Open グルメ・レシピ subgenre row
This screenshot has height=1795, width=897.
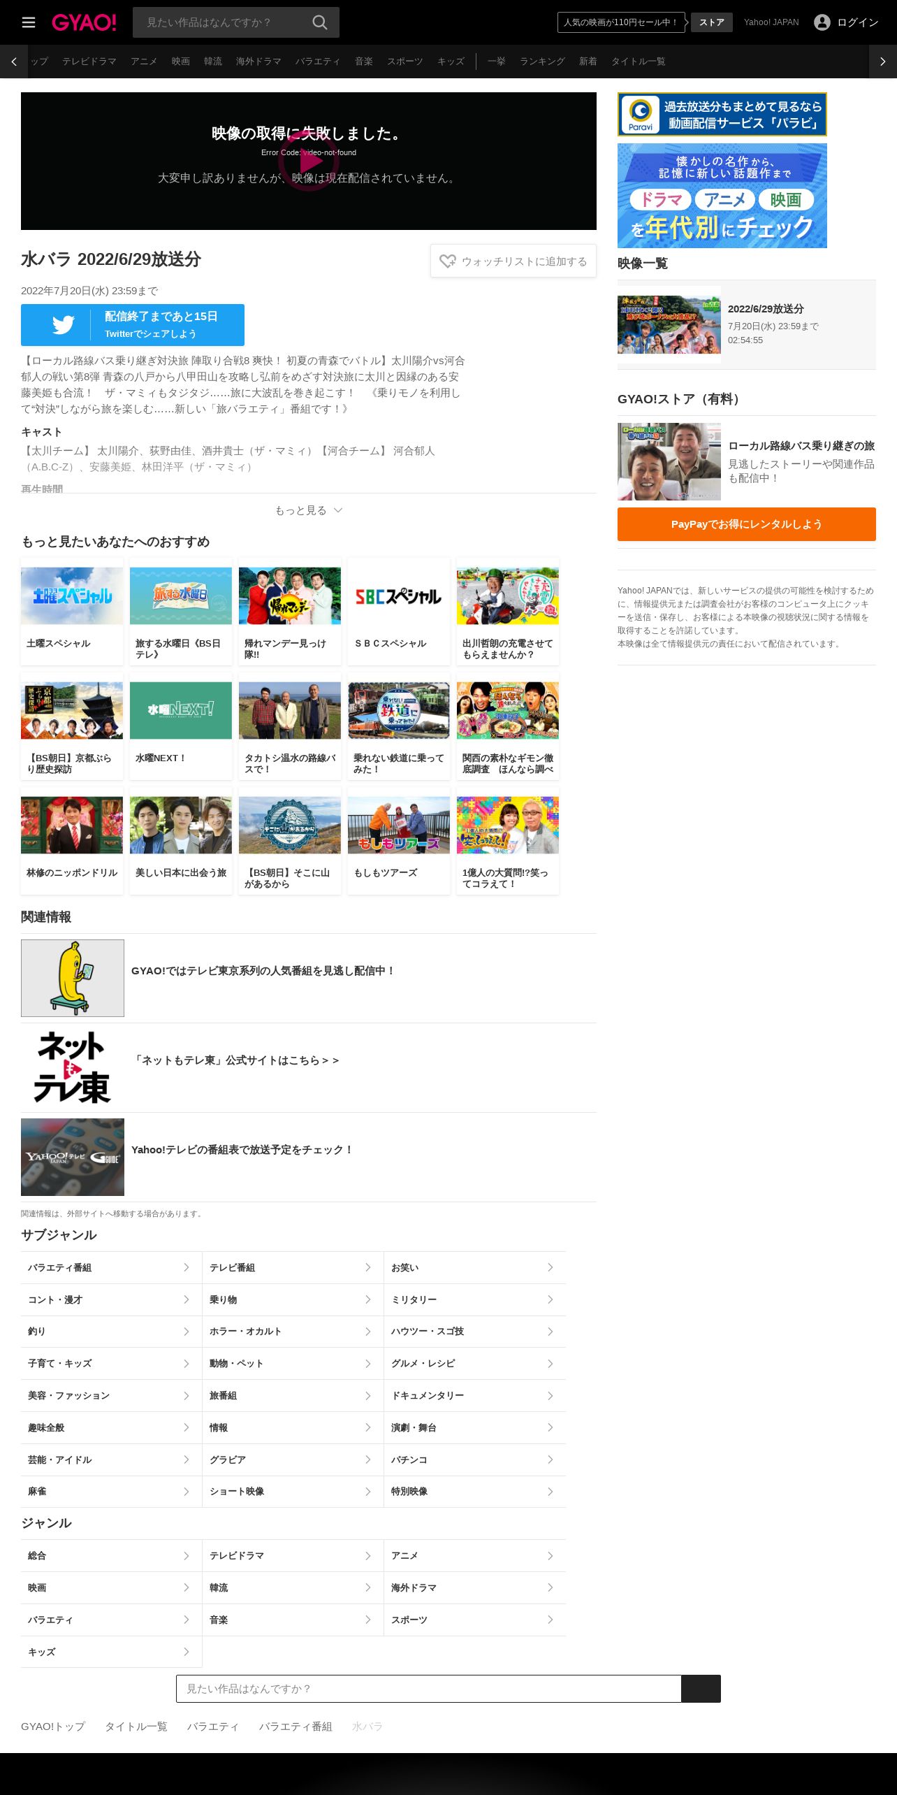pyautogui.click(x=475, y=1363)
